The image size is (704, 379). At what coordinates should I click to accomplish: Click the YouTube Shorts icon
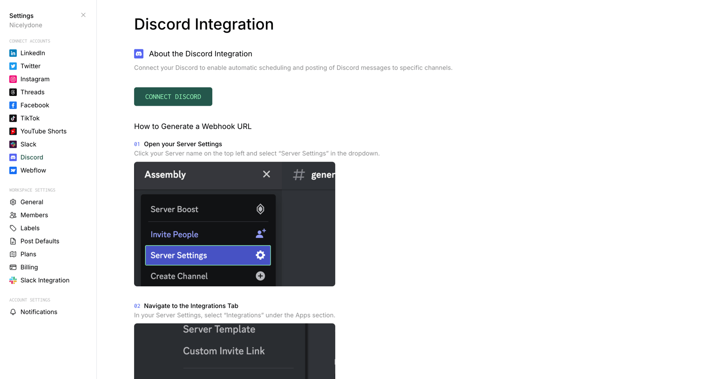[x=13, y=131]
